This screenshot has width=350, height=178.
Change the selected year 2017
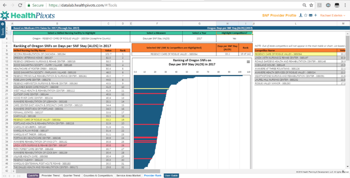[x=199, y=38]
